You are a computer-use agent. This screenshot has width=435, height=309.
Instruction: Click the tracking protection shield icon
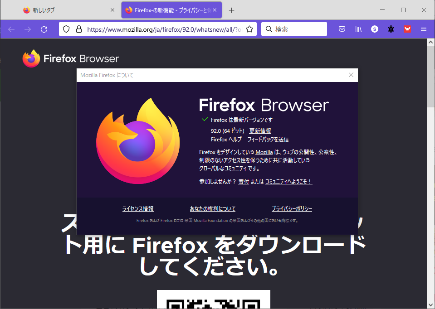[67, 29]
